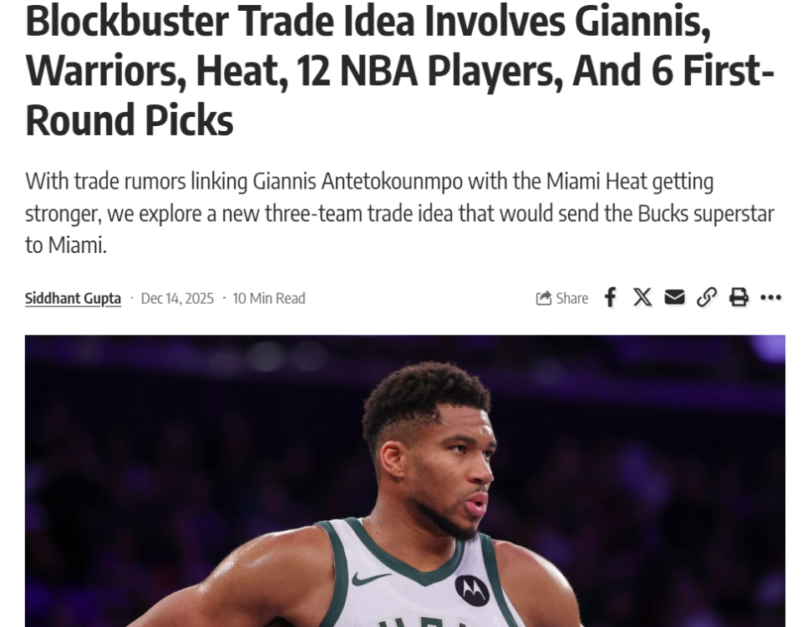
Task: Click the Nike swoosh on the jersey
Action: [371, 579]
